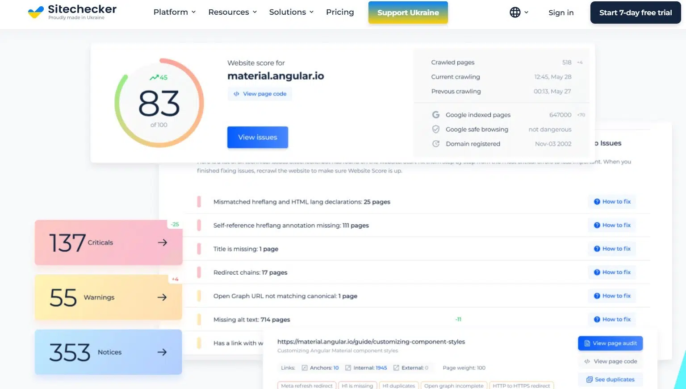Click the Domain registered date Nov-03 2002

(x=553, y=144)
